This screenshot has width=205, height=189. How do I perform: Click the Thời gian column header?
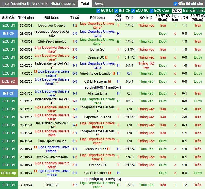[x=26, y=18]
